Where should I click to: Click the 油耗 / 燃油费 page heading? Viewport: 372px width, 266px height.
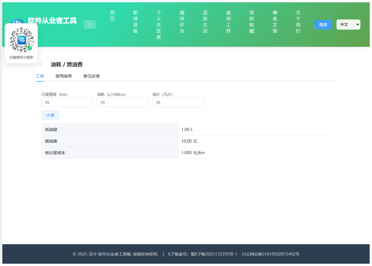click(x=67, y=64)
